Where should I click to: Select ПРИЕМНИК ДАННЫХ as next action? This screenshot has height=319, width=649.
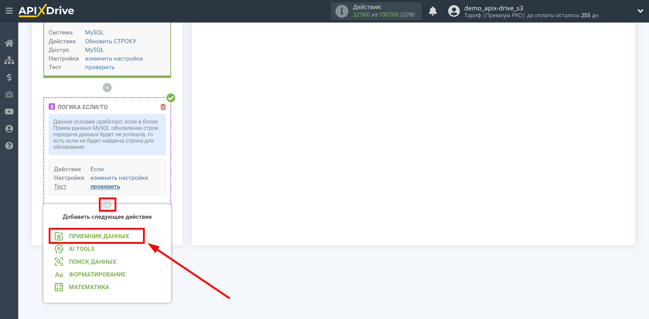(99, 236)
